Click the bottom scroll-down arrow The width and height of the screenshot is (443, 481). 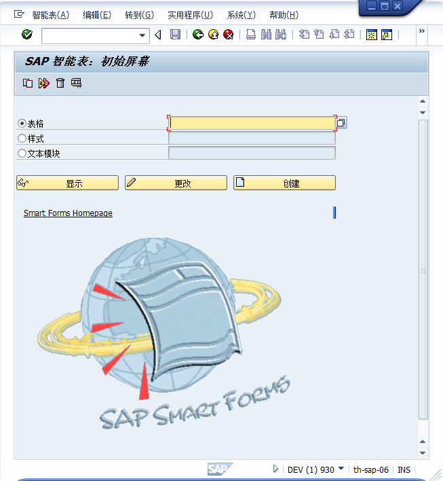[x=423, y=453]
